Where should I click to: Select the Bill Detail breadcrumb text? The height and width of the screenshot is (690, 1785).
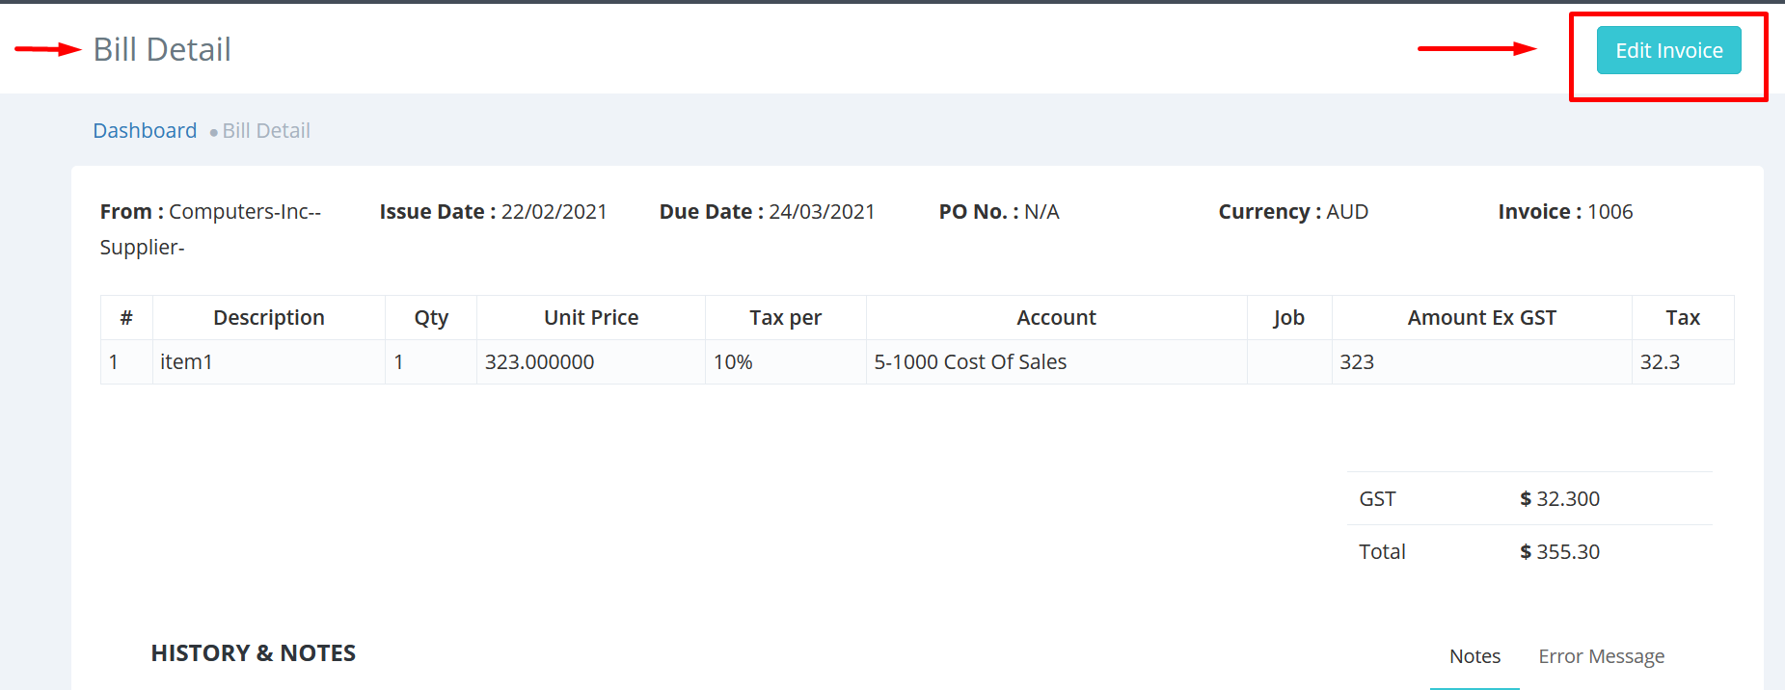point(266,131)
